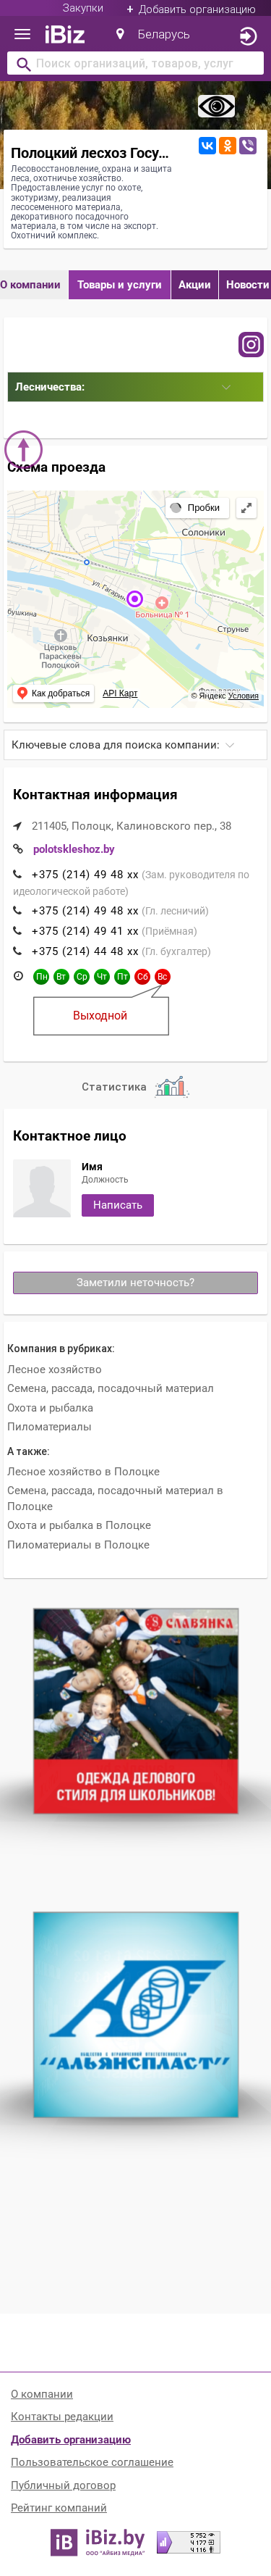Open the statistics chart icon
The height and width of the screenshot is (2576, 271).
(x=171, y=1086)
